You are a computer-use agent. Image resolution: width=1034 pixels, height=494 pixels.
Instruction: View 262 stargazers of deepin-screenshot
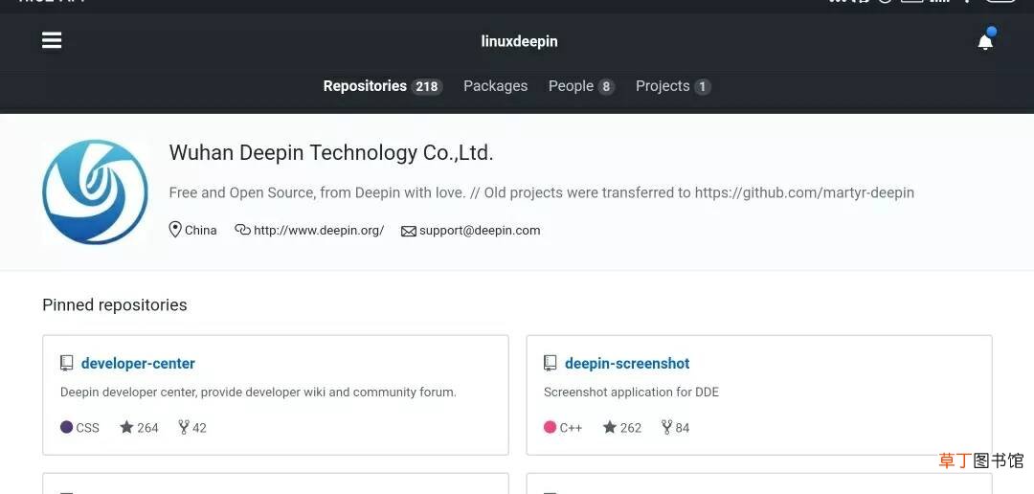622,427
